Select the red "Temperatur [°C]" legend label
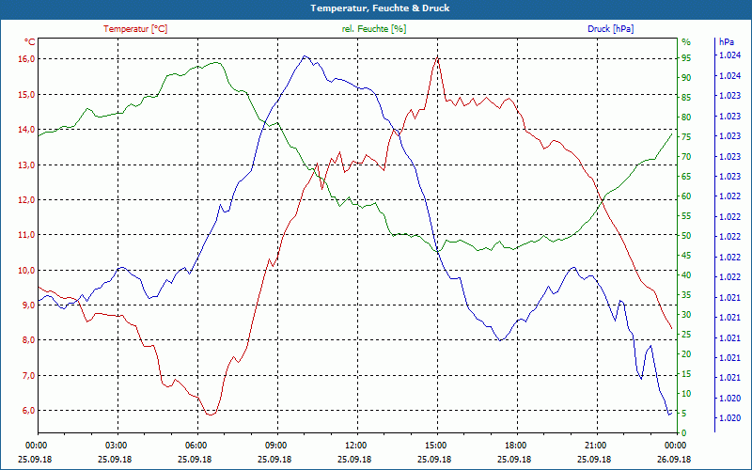This screenshot has width=752, height=470. click(135, 29)
